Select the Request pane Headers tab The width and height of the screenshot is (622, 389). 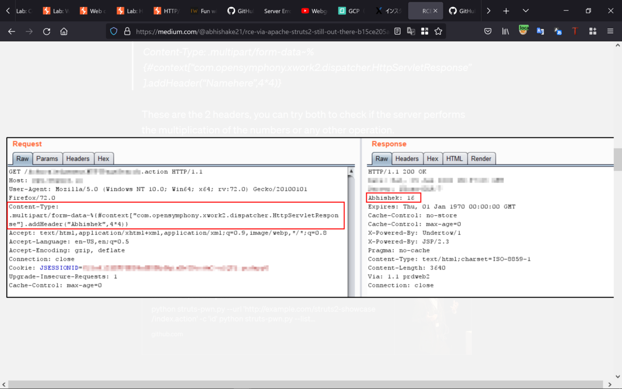point(78,159)
